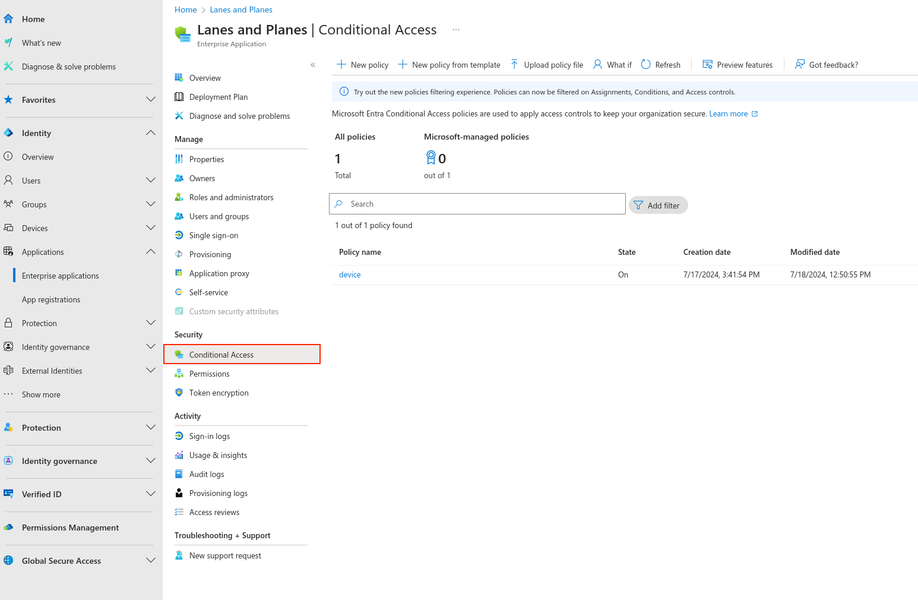Click the Token encryption shield icon

[179, 393]
